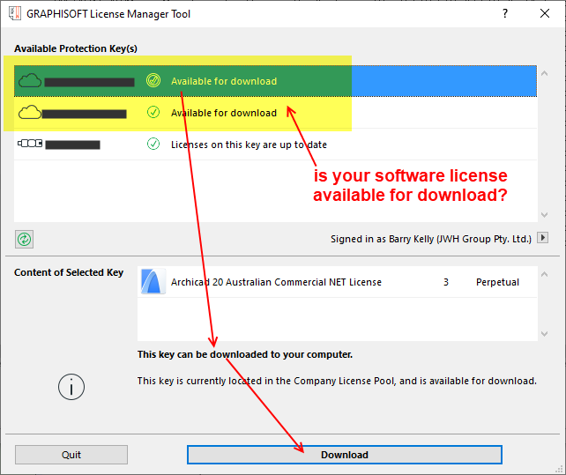The width and height of the screenshot is (566, 475).
Task: Select the second cloud protection key
Action: (275, 113)
